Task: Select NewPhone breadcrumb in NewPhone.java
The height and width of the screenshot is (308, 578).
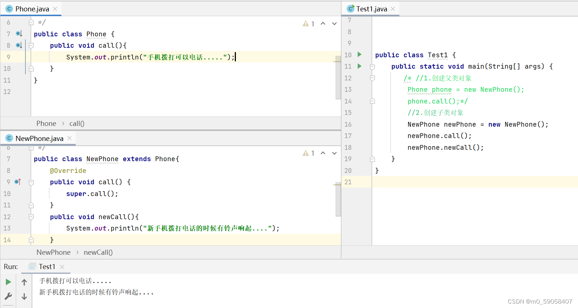Action: tap(53, 253)
